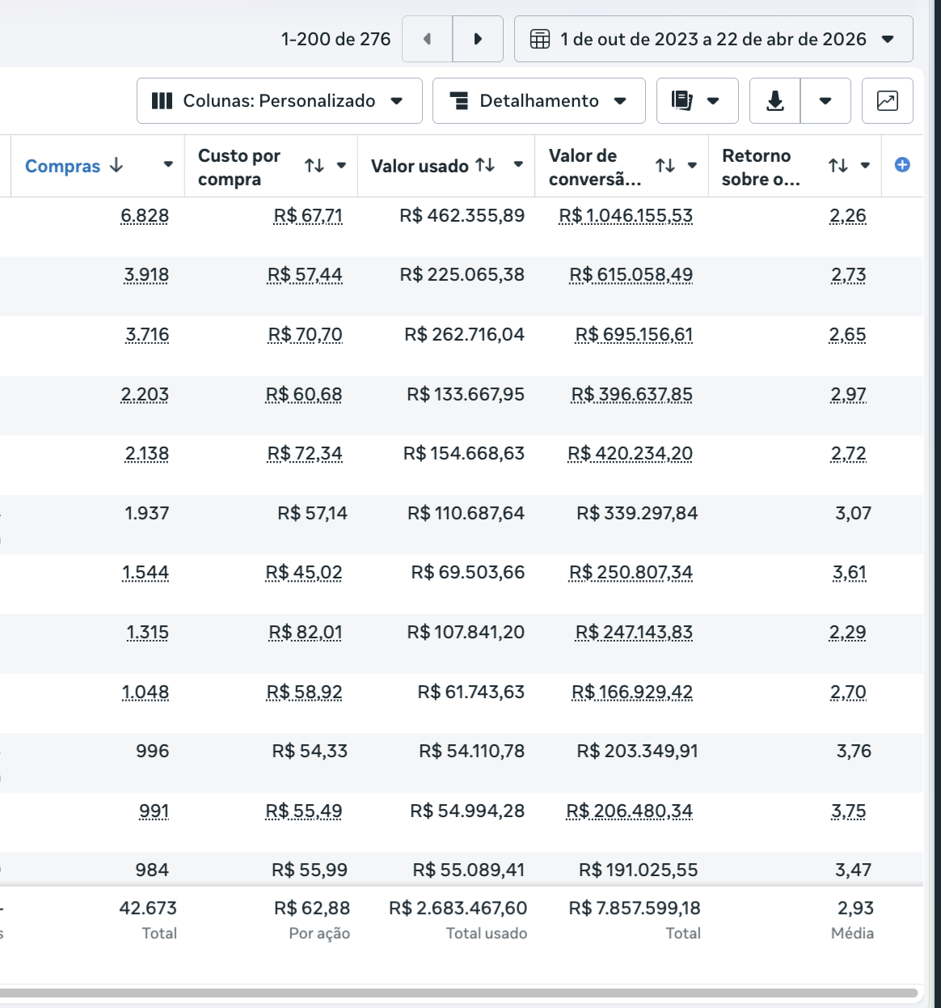The image size is (941, 1008).
Task: Sort by Valor de conversão arrows
Action: coord(665,165)
